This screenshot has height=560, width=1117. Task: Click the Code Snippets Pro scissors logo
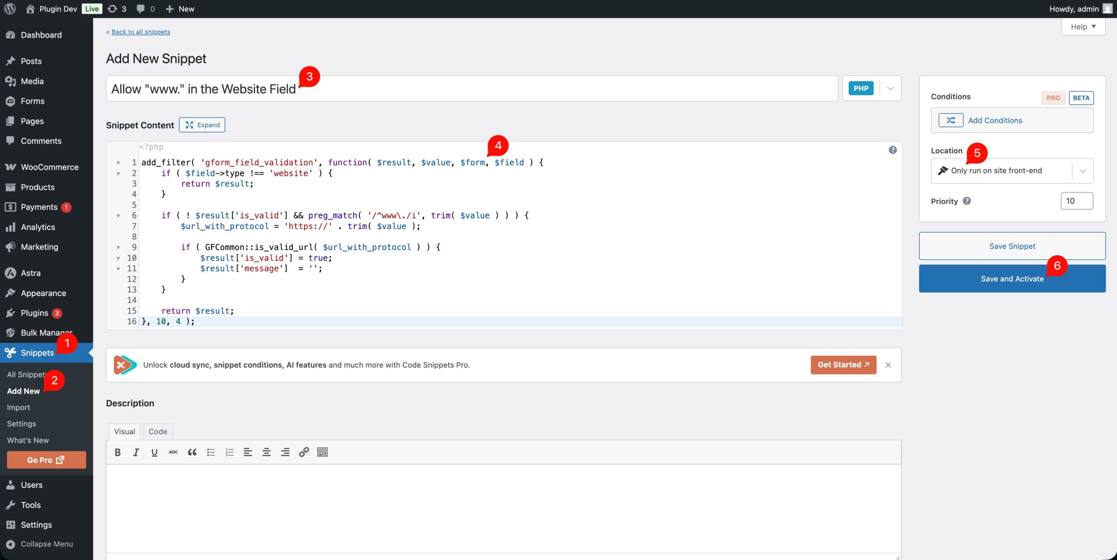pyautogui.click(x=125, y=365)
